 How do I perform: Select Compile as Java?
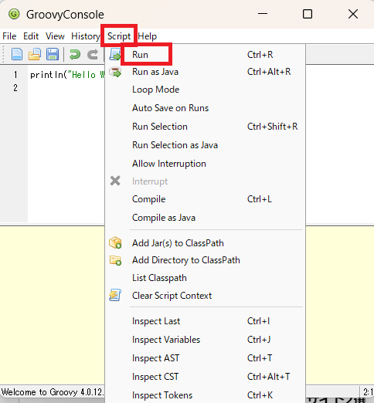(205, 218)
